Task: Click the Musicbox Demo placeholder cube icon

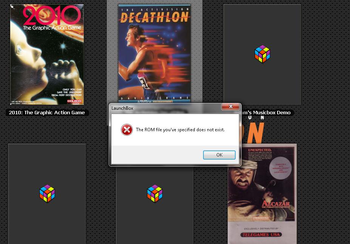Action: (262, 54)
